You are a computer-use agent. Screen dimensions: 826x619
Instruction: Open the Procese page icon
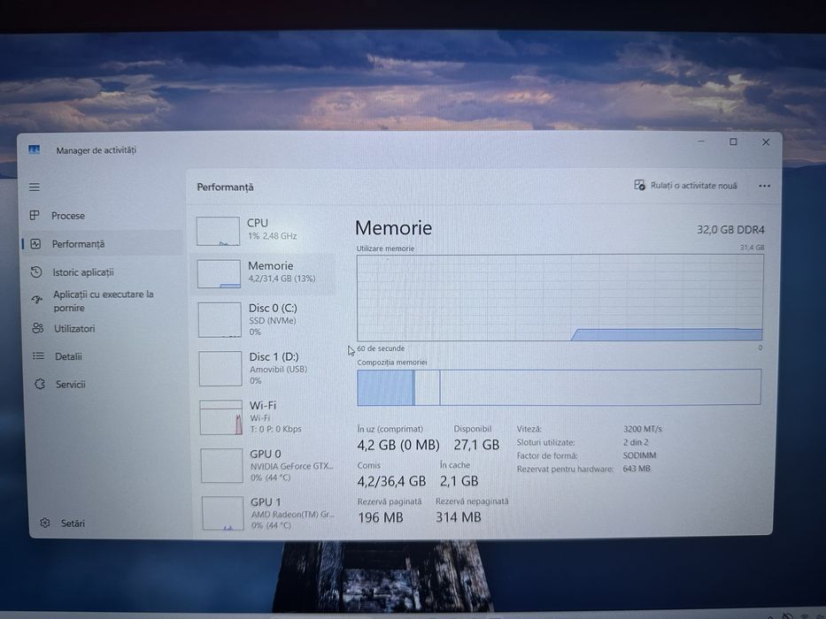(35, 215)
